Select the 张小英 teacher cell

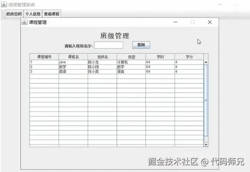tap(102, 72)
